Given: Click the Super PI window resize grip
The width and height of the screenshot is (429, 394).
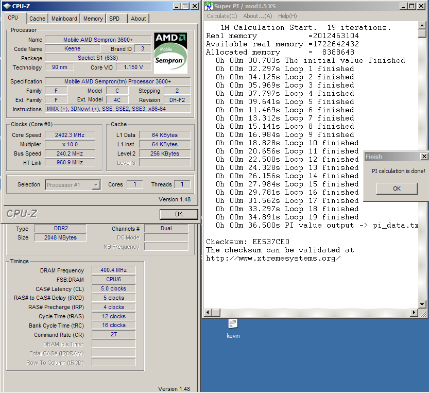Looking at the screenshot, I should [423, 314].
